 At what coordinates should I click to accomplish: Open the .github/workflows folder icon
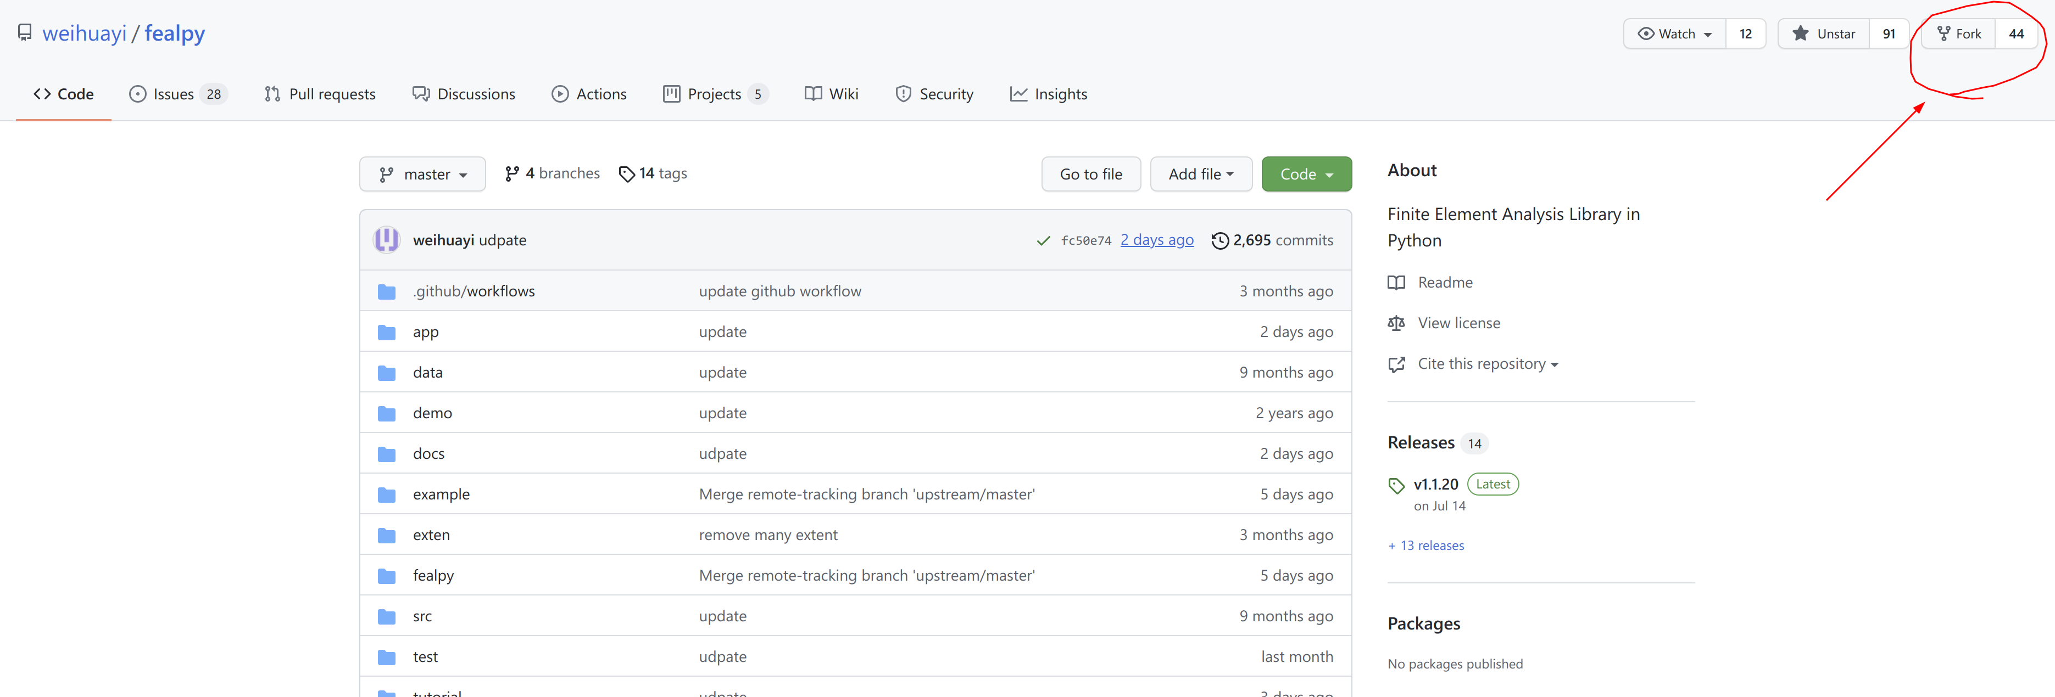coord(387,291)
